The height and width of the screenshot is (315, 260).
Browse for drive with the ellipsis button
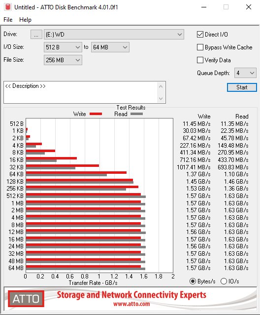coord(36,35)
